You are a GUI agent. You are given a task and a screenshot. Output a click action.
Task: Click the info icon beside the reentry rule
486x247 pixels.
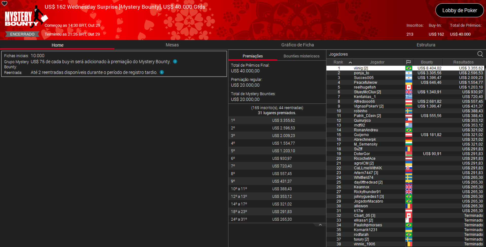[x=162, y=72]
